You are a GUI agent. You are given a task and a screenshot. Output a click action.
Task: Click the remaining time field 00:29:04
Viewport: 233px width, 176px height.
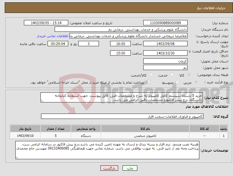tap(58, 44)
